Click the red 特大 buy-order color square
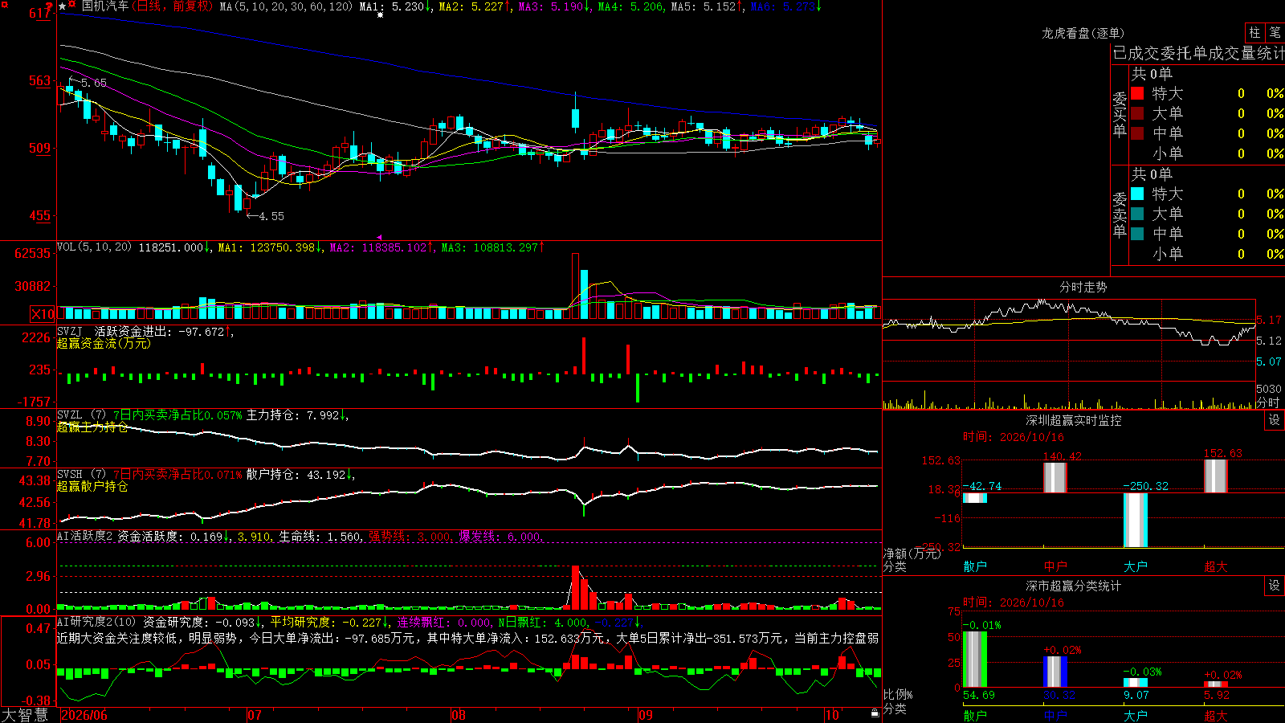The height and width of the screenshot is (723, 1285). (x=1137, y=93)
